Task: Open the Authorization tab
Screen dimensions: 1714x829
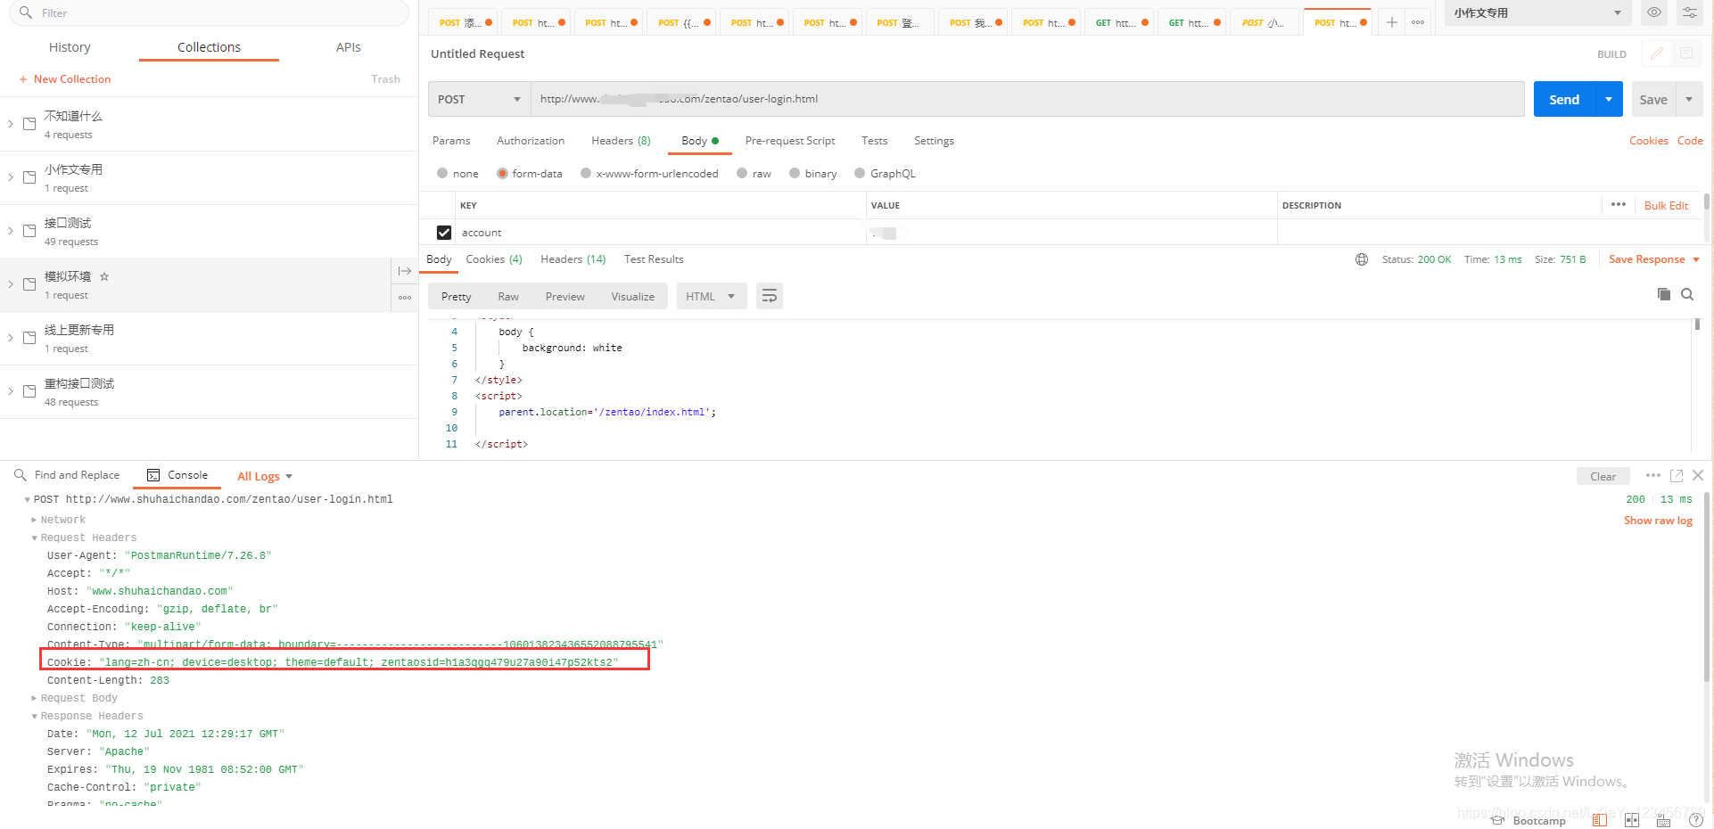Action: pyautogui.click(x=531, y=141)
